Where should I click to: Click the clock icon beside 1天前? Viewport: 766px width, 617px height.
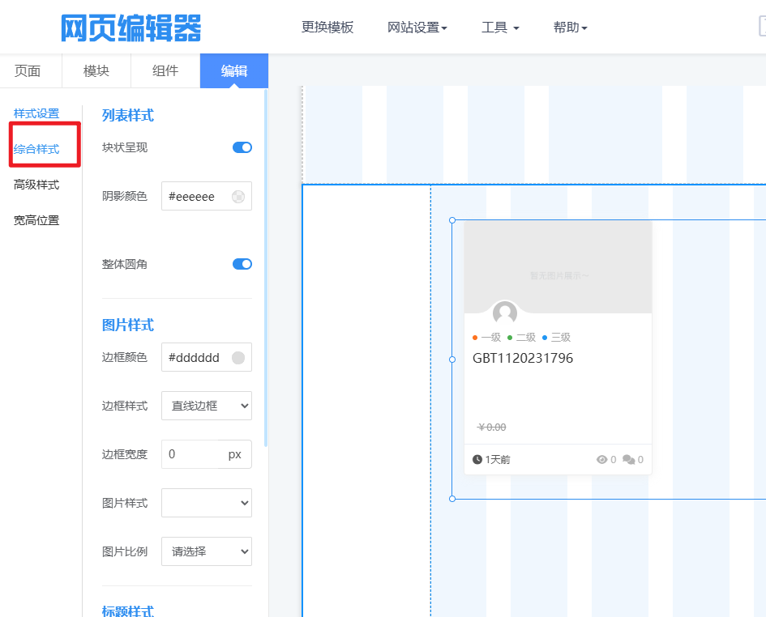(477, 459)
